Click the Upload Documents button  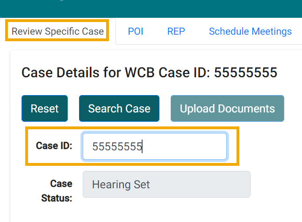click(x=227, y=109)
